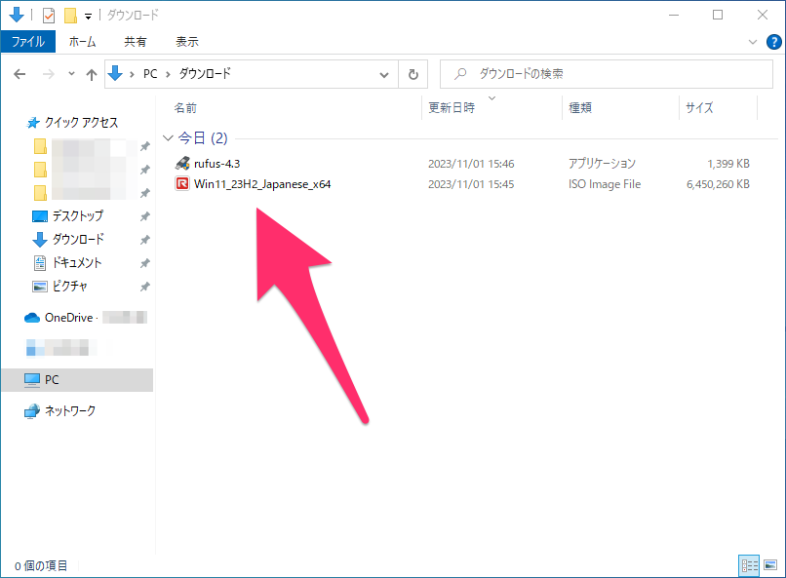Open the address bar dropdown
The height and width of the screenshot is (578, 786).
(384, 73)
